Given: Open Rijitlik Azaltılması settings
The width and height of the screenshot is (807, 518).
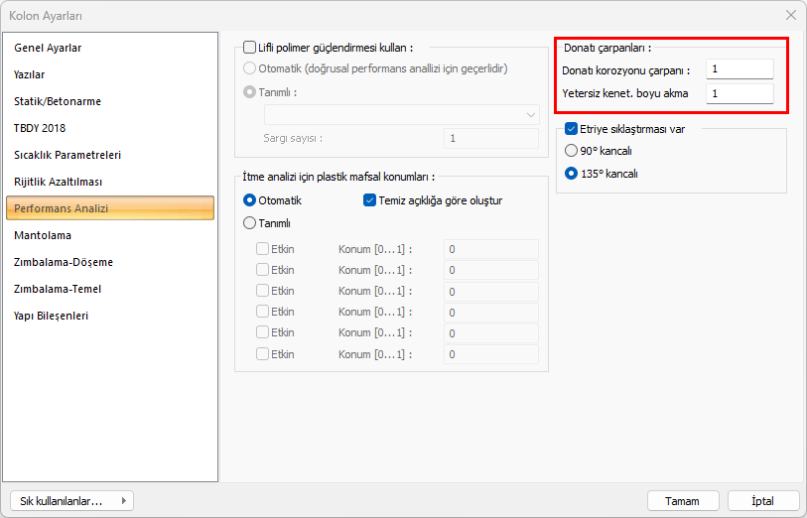Looking at the screenshot, I should tap(59, 182).
